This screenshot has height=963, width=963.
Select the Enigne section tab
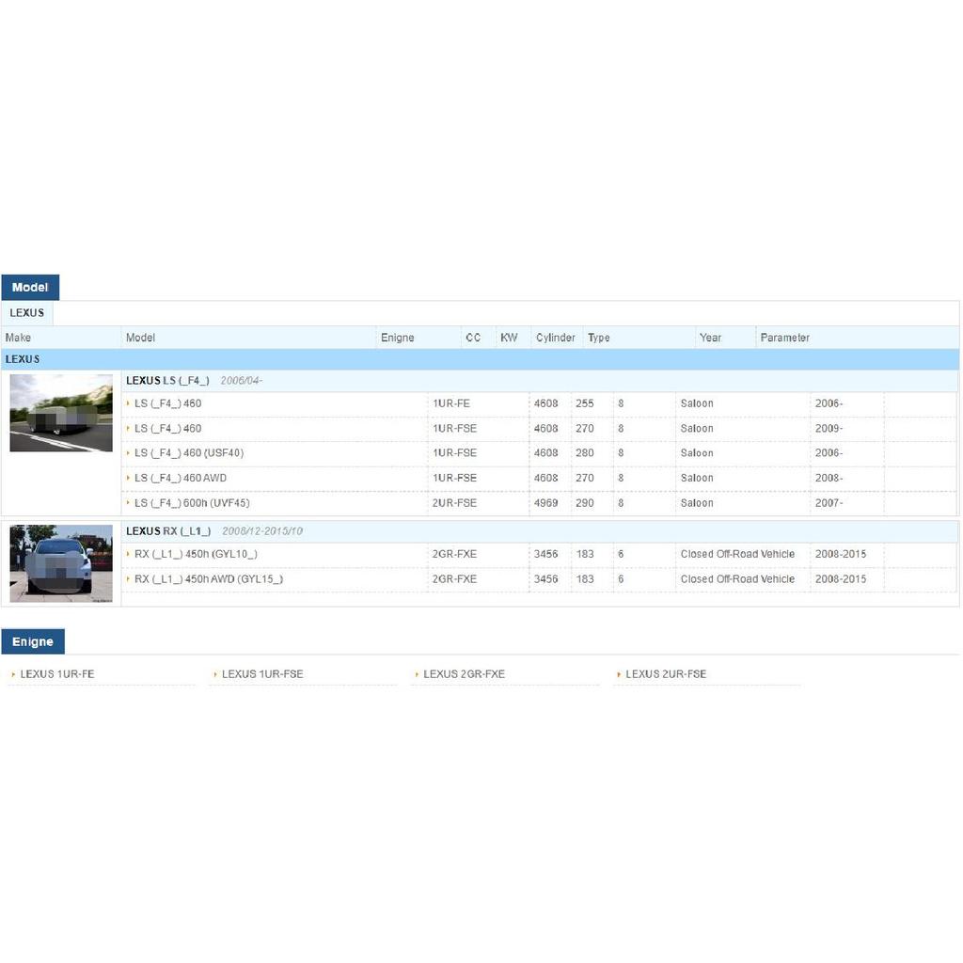point(33,641)
